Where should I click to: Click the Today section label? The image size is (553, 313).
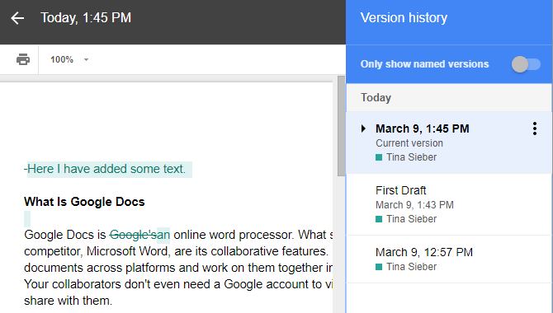pos(376,97)
